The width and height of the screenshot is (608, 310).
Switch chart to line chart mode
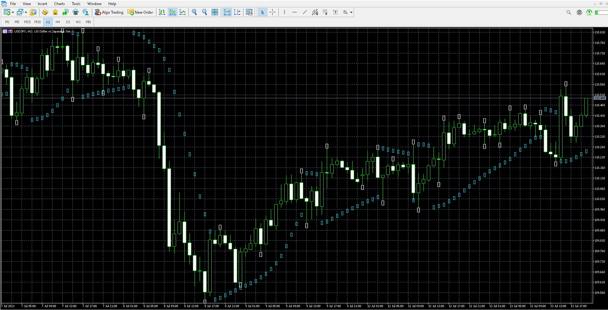(x=183, y=12)
